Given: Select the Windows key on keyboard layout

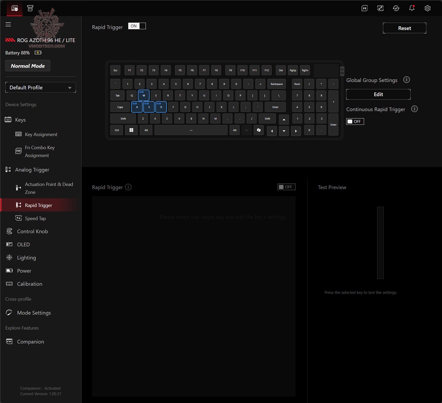Looking at the screenshot, I should [x=131, y=130].
